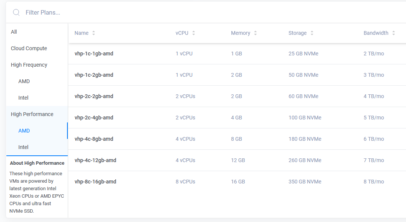
Task: Select AMD under High Frequency
Action: (24, 81)
